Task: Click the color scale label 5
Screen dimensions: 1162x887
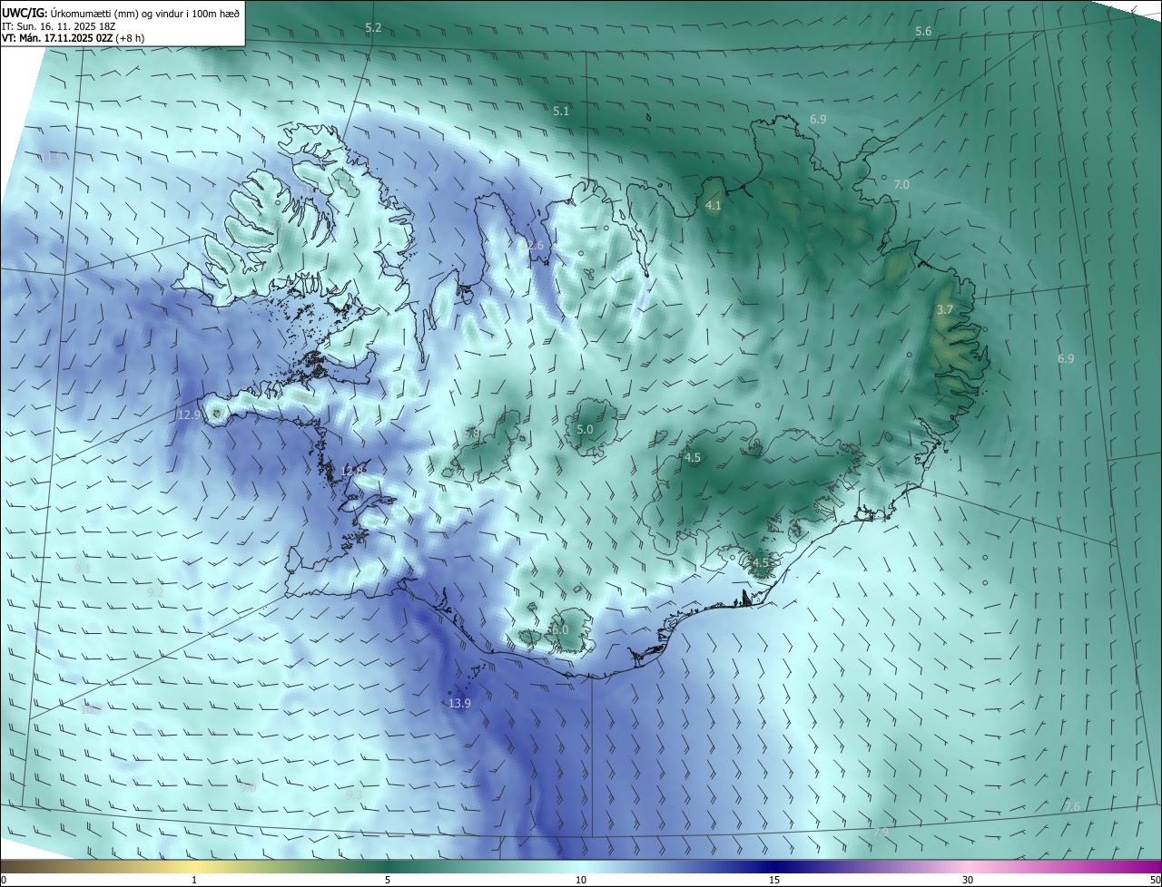Action: (388, 880)
